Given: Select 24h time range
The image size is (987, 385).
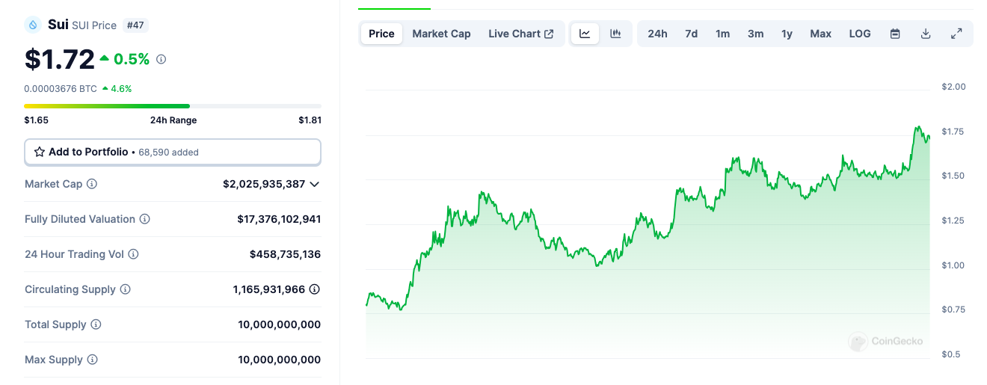Looking at the screenshot, I should (x=657, y=34).
